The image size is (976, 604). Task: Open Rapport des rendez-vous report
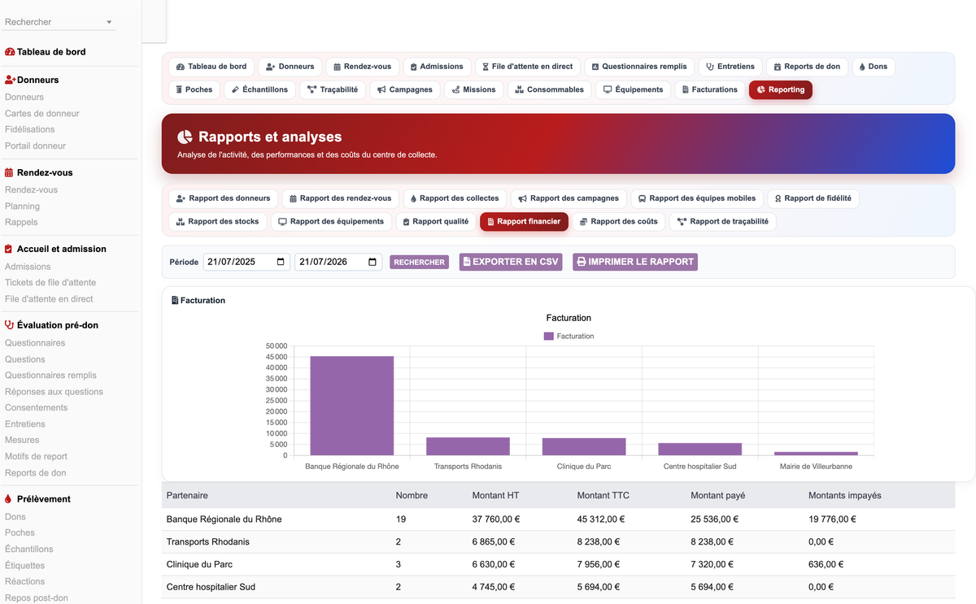click(x=340, y=198)
